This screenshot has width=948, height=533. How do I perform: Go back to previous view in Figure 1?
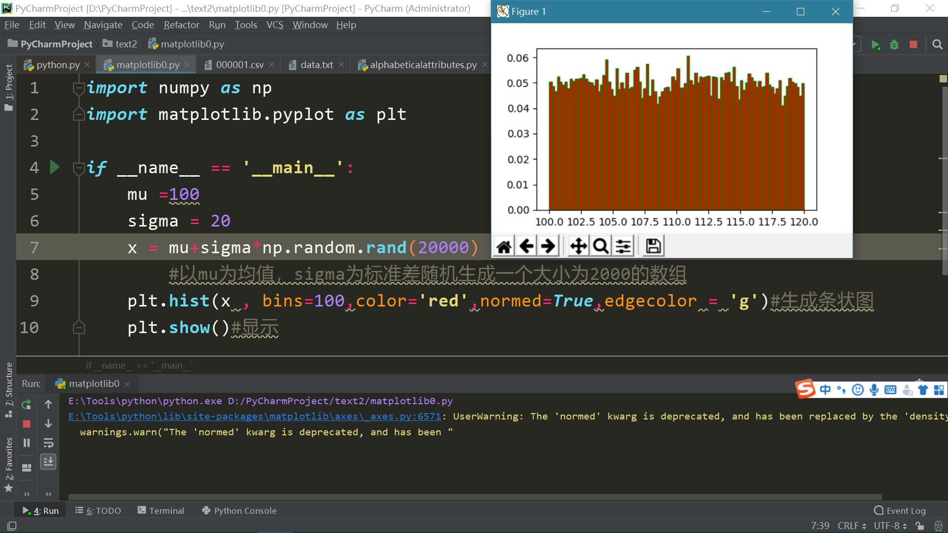pyautogui.click(x=526, y=246)
